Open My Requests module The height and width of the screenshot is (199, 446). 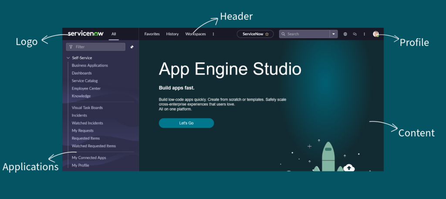(x=82, y=131)
